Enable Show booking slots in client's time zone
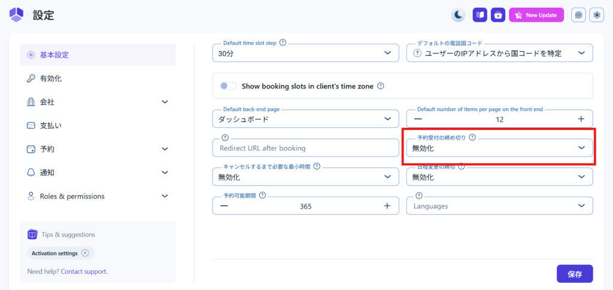The image size is (613, 290). pos(228,86)
